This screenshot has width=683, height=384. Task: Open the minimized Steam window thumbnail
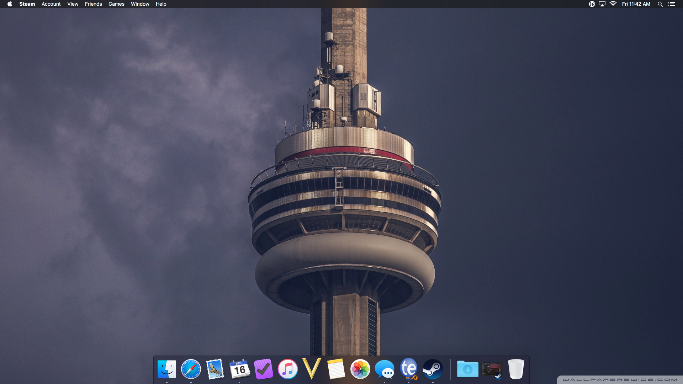[x=492, y=370]
